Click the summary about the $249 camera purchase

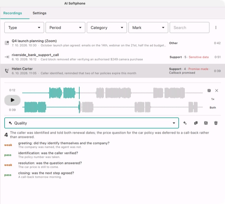(92, 59)
